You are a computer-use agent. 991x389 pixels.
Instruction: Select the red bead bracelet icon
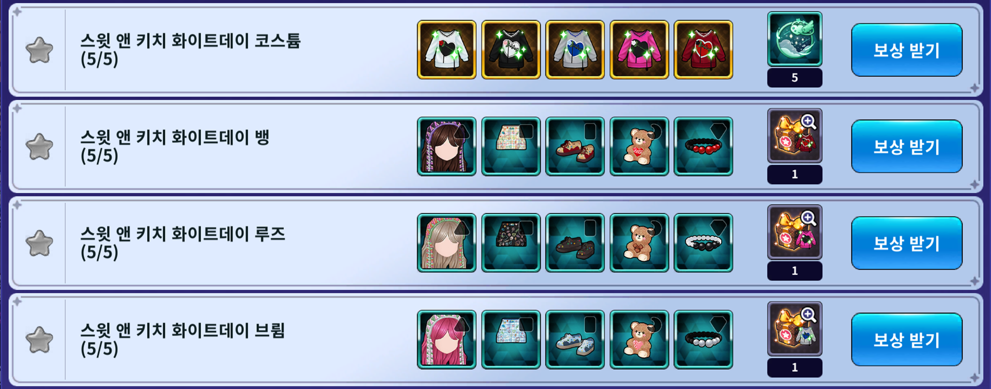click(x=703, y=146)
